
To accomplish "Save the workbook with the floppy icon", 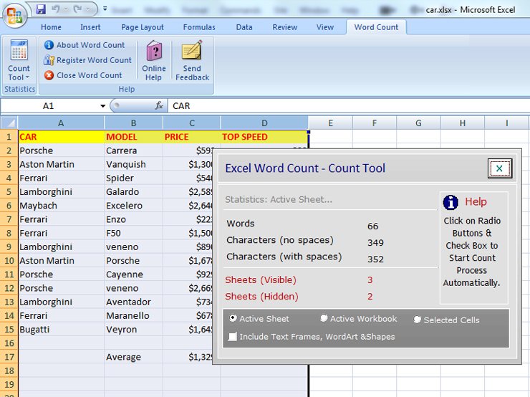I will (x=41, y=9).
